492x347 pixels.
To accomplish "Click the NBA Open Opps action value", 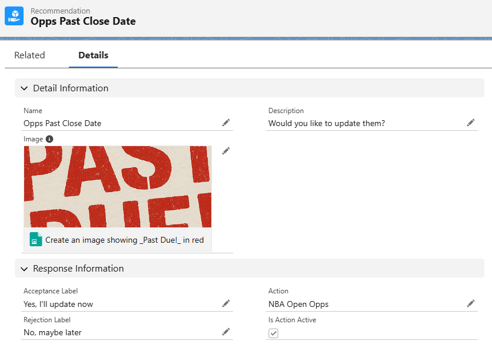I will (298, 305).
